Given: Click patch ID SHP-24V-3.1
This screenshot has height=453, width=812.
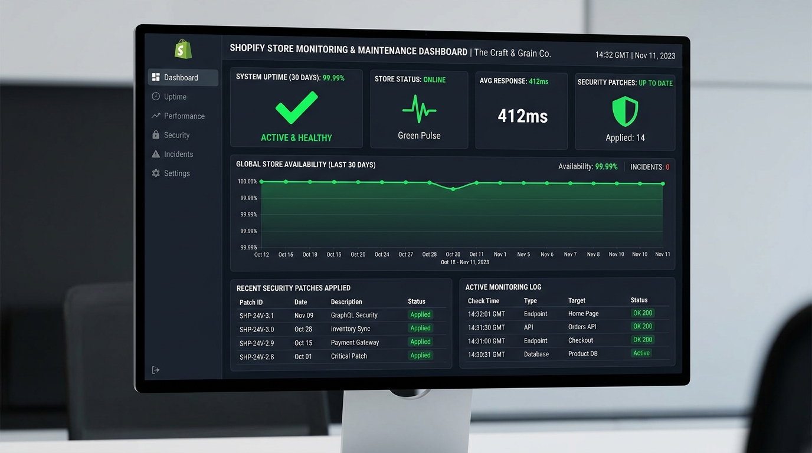Looking at the screenshot, I should [257, 316].
